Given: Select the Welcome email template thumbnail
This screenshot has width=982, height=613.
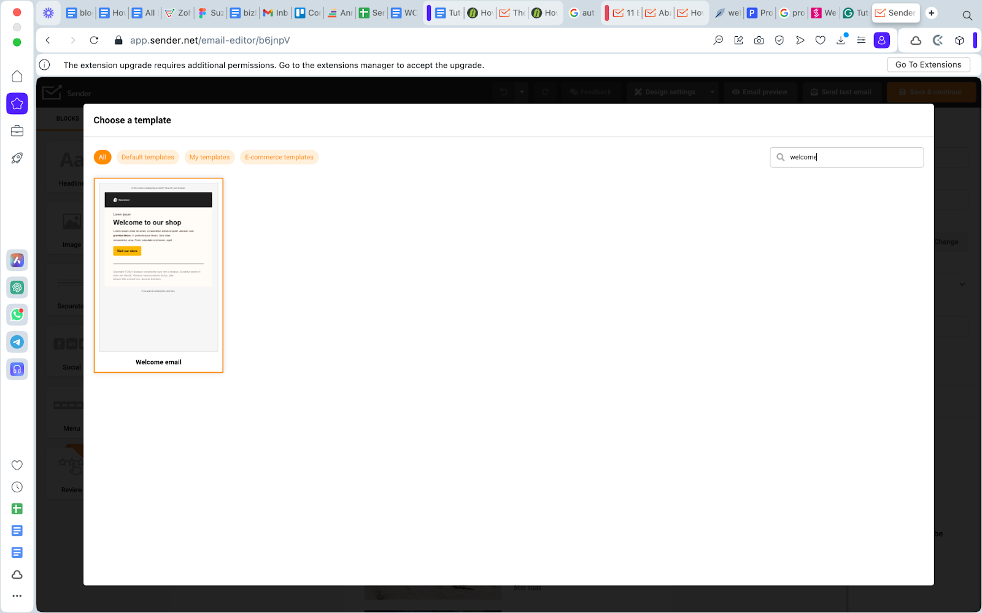Looking at the screenshot, I should coord(158,267).
